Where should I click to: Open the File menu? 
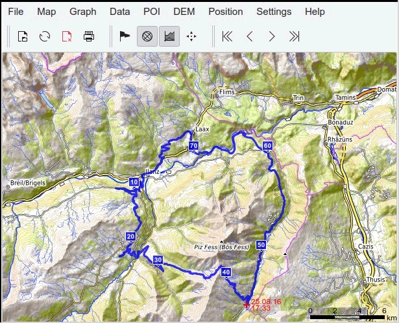(16, 12)
